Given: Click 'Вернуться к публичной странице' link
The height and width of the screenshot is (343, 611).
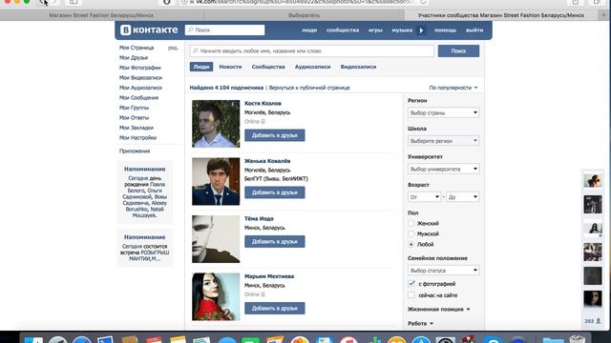Looking at the screenshot, I should click(x=309, y=88).
